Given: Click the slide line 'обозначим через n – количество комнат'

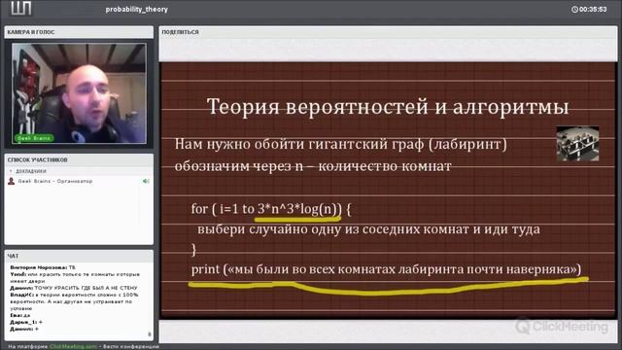Looking at the screenshot, I should tap(313, 166).
